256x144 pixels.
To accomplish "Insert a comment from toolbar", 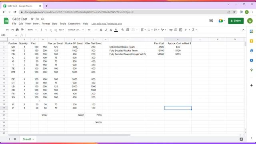I will point(176,30).
